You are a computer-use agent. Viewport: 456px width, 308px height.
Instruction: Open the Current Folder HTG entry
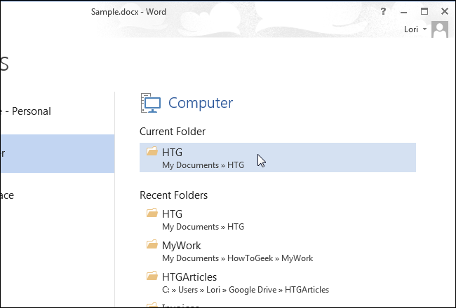[277, 157]
